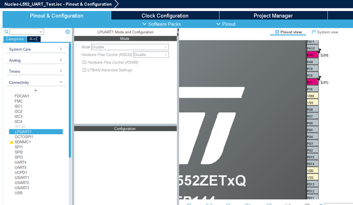Viewport: 353px width, 205px height.
Task: Switch to System view
Action: coord(325,32)
